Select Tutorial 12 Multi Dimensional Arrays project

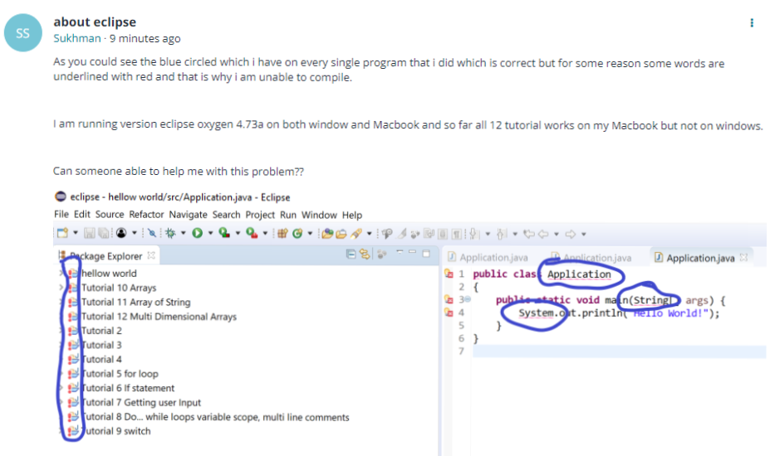click(159, 317)
